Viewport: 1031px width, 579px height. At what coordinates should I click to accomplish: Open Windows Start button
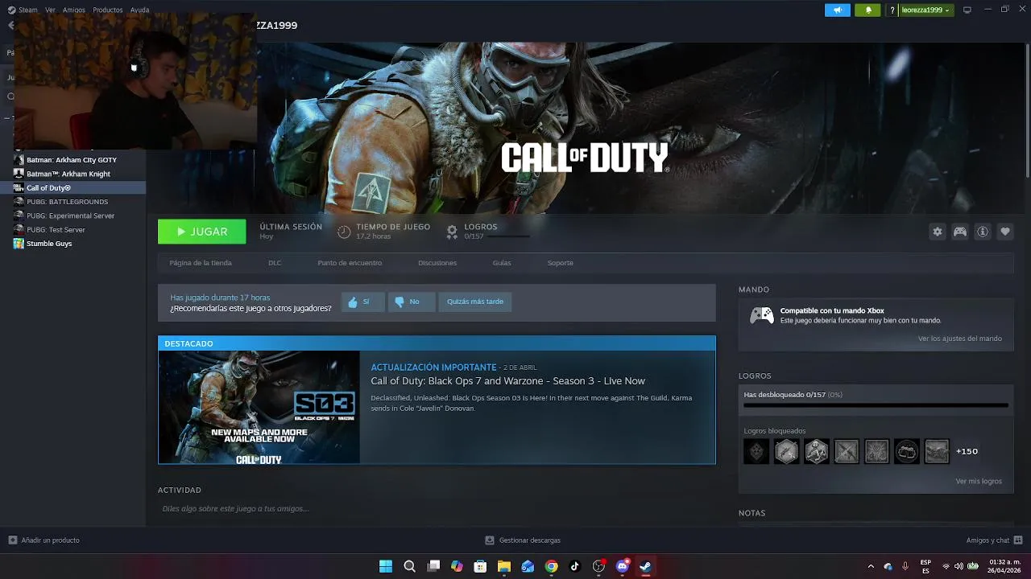(x=386, y=566)
